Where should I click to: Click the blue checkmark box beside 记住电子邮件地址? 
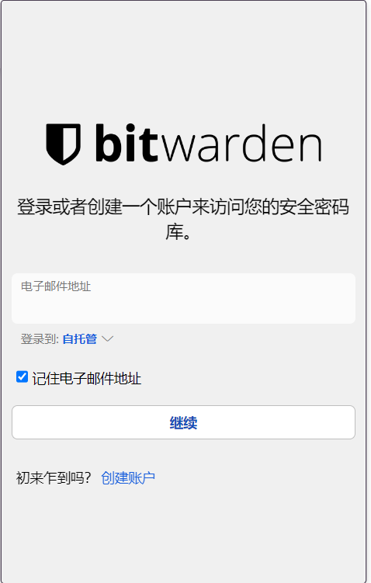click(x=22, y=377)
